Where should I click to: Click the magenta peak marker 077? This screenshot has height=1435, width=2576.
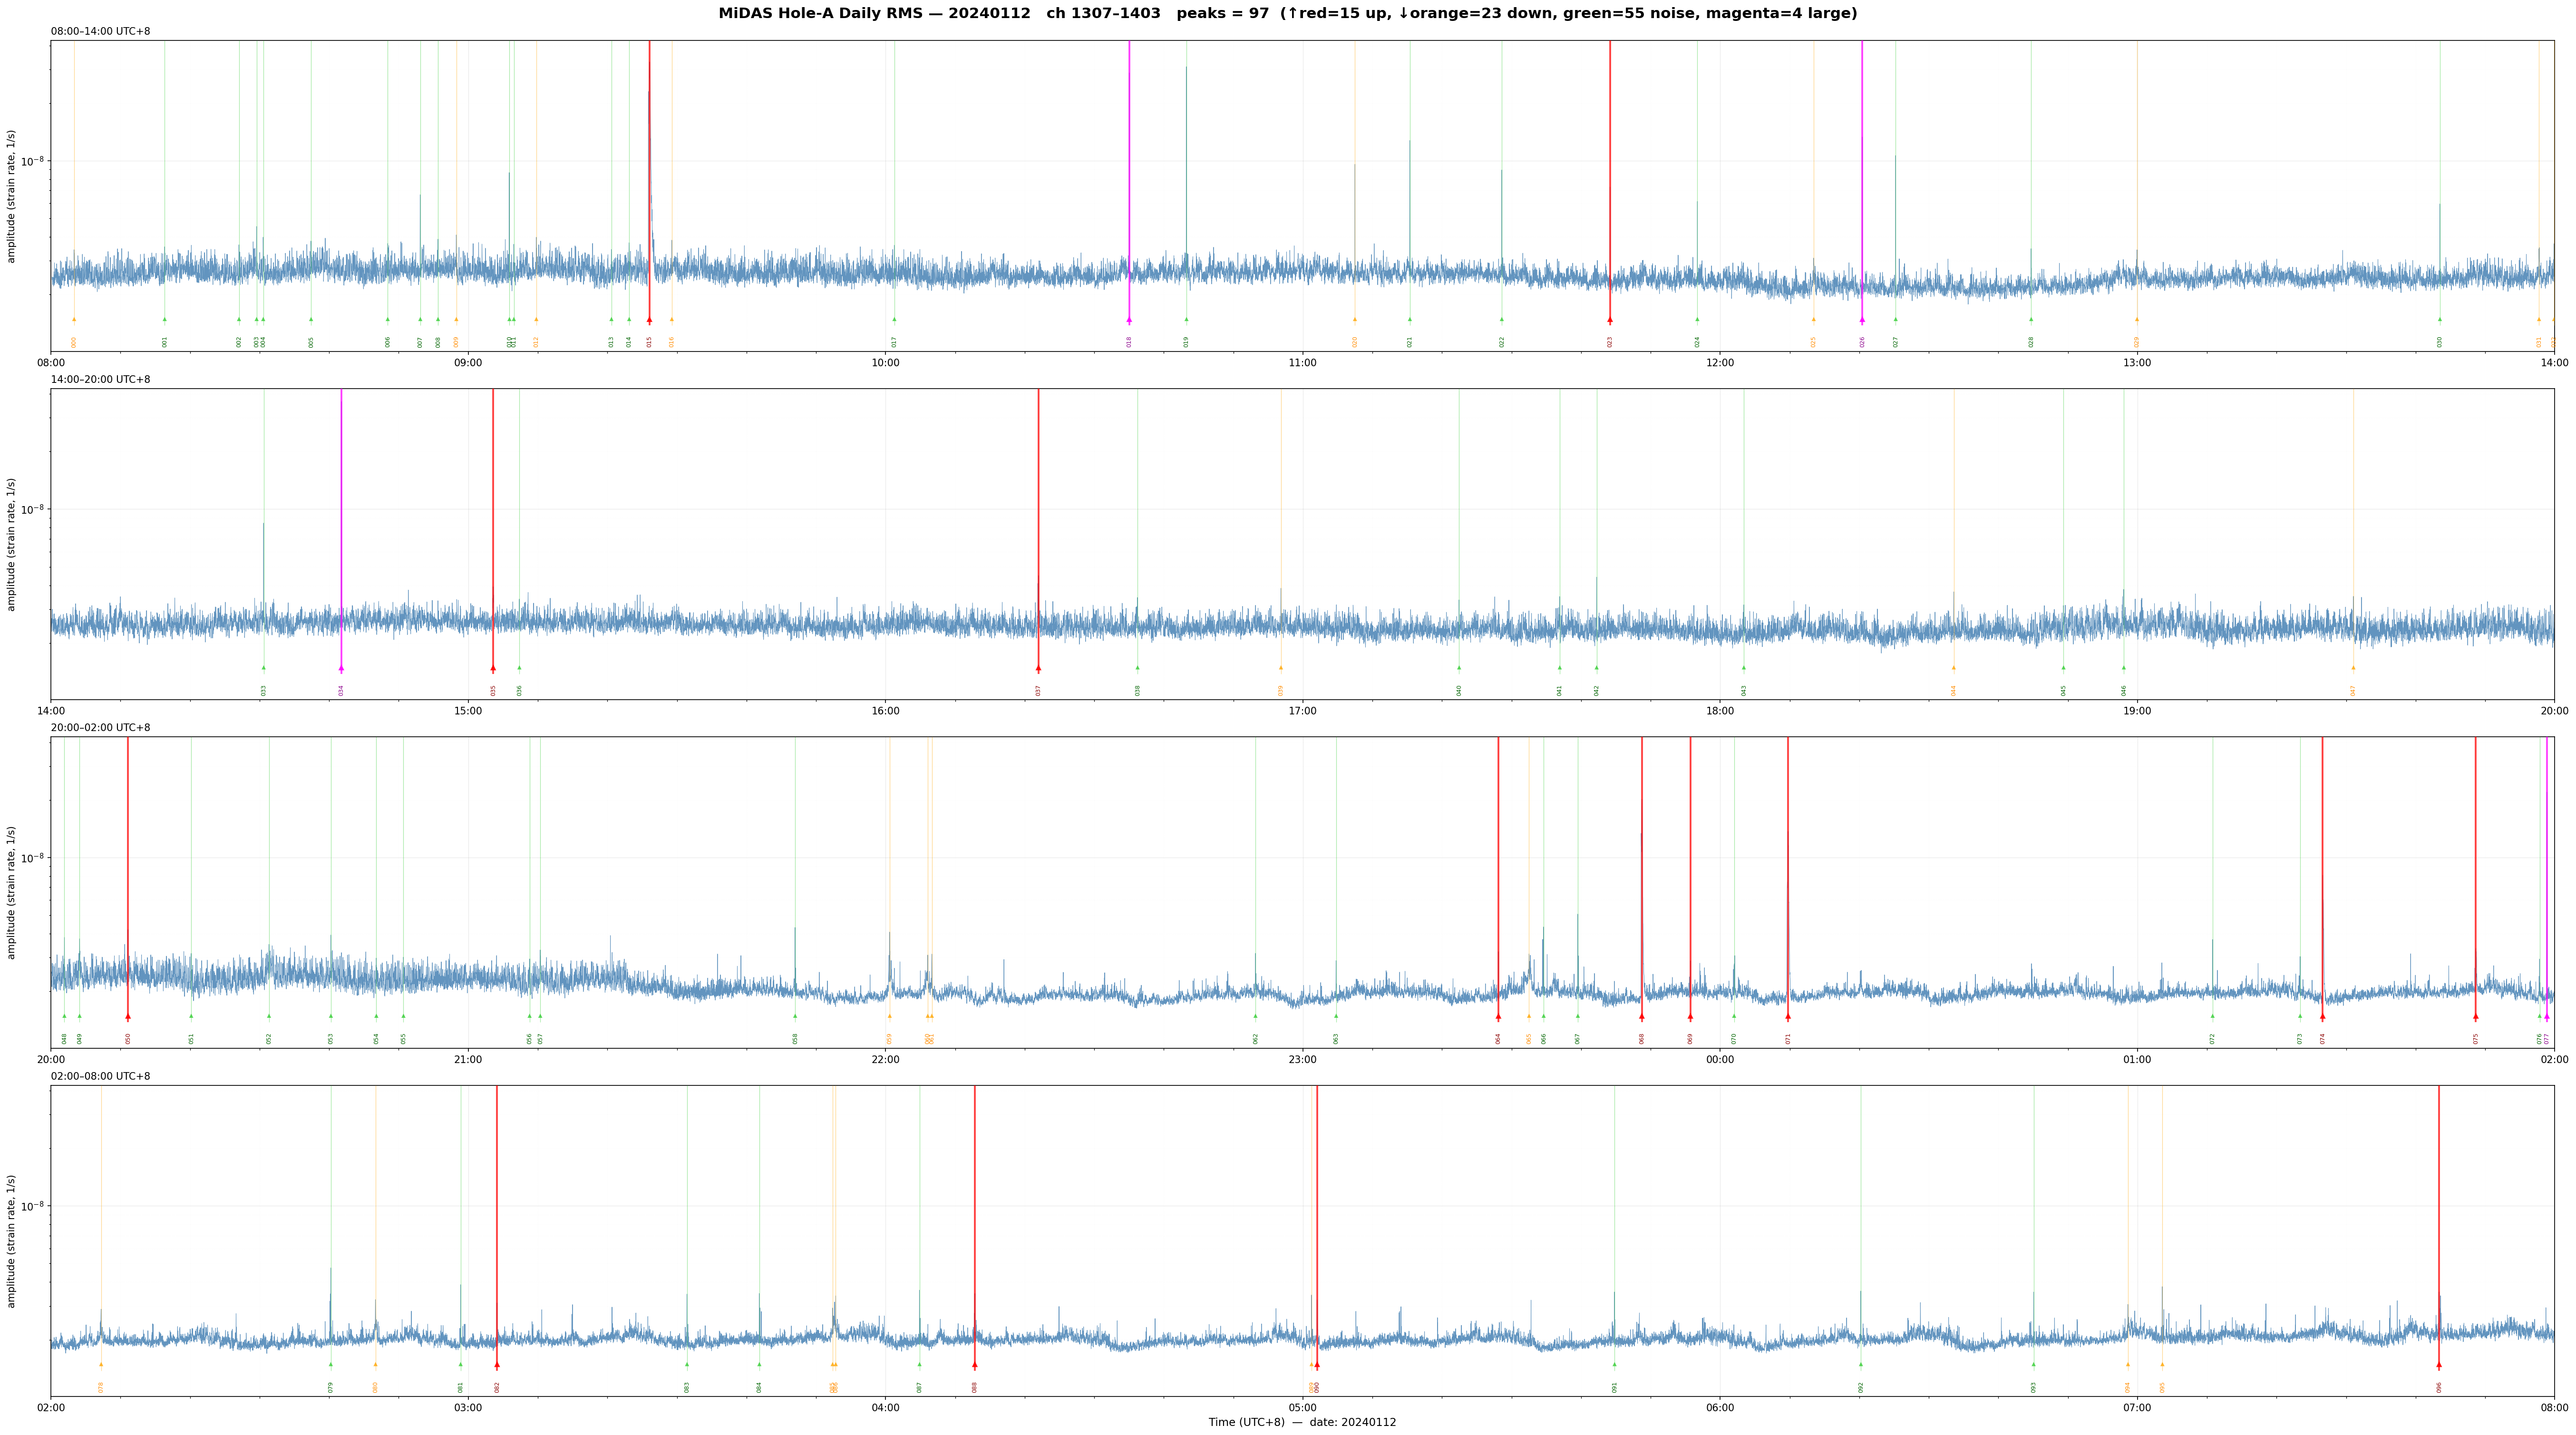pyautogui.click(x=2547, y=1017)
